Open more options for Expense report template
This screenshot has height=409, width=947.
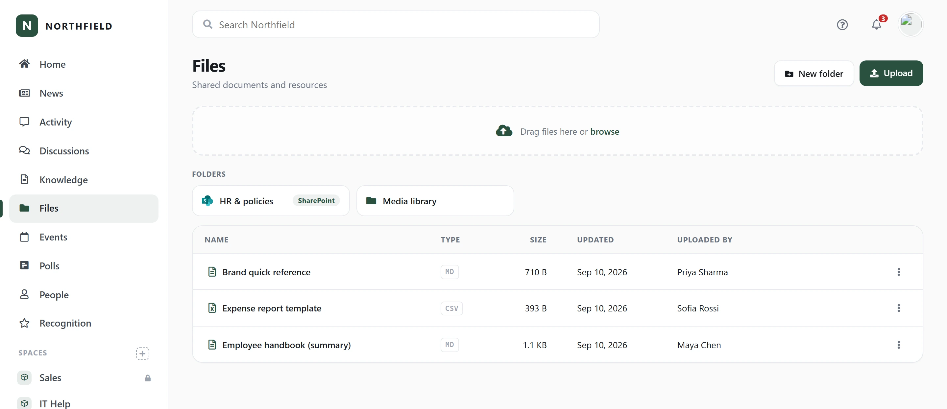pos(898,308)
